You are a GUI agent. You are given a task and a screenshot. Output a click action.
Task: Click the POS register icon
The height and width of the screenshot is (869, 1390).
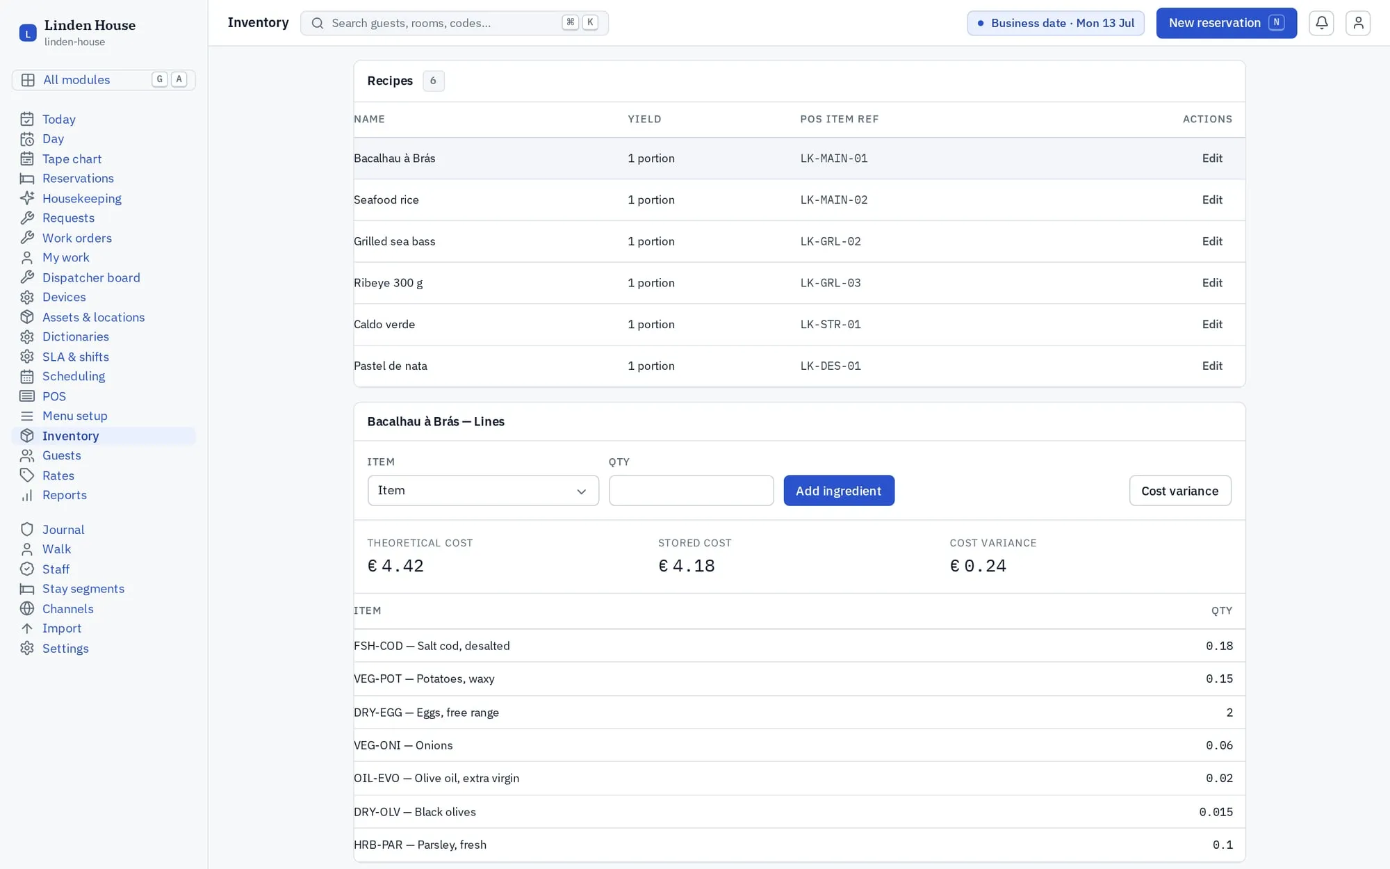click(x=27, y=396)
